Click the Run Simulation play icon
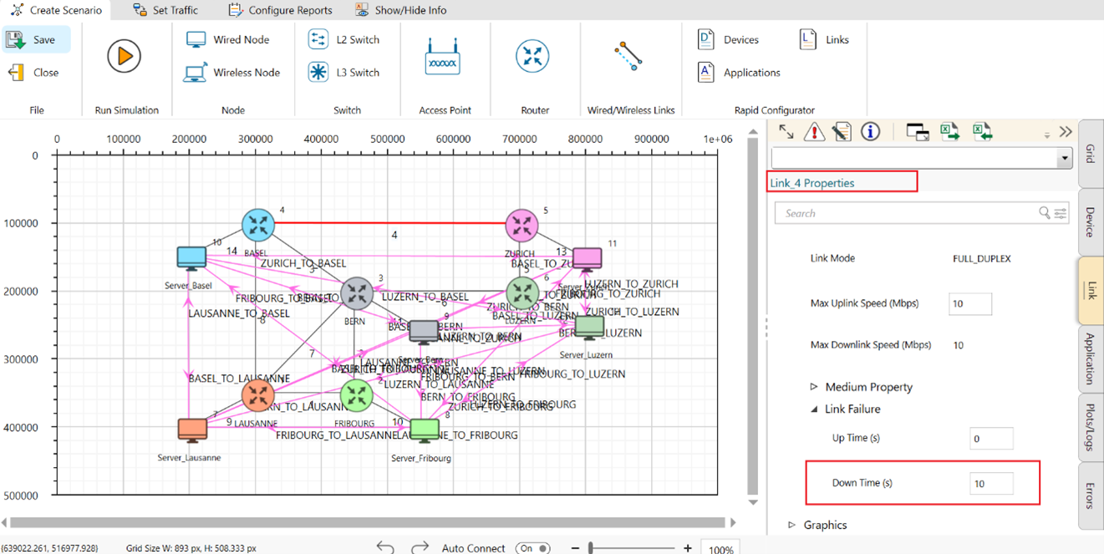1104x554 pixels. coord(124,57)
